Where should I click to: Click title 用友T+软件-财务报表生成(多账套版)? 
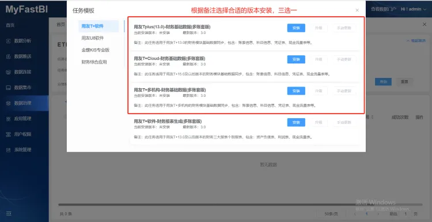[168, 121]
